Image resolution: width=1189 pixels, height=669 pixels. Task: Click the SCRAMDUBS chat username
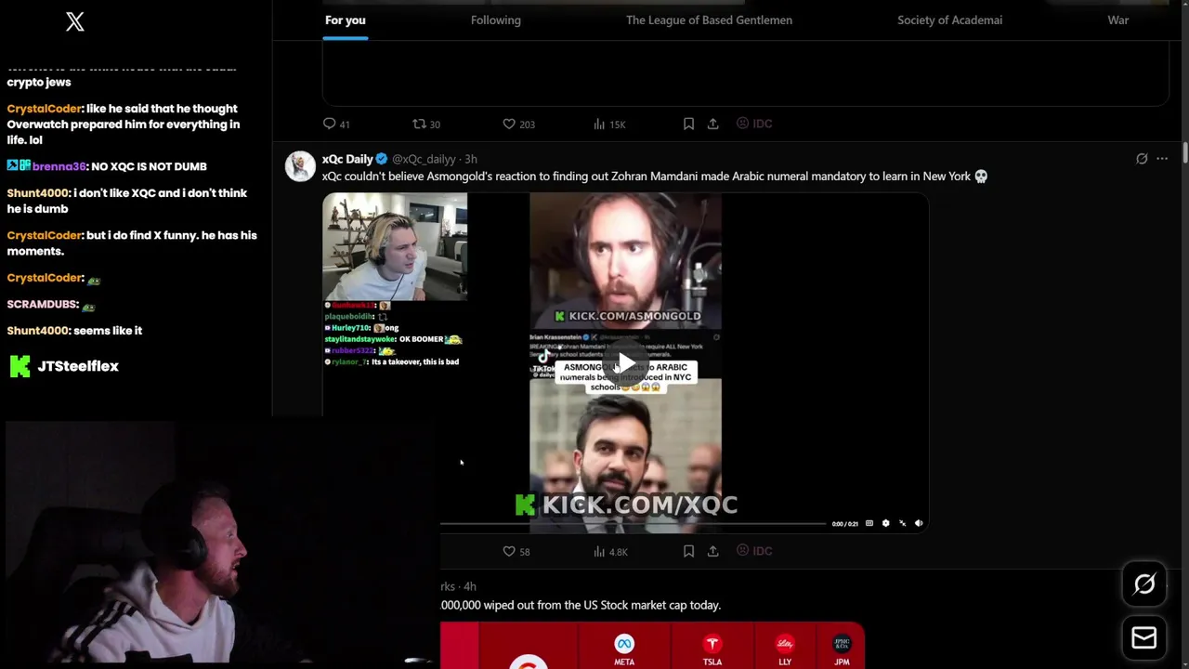[42, 305]
